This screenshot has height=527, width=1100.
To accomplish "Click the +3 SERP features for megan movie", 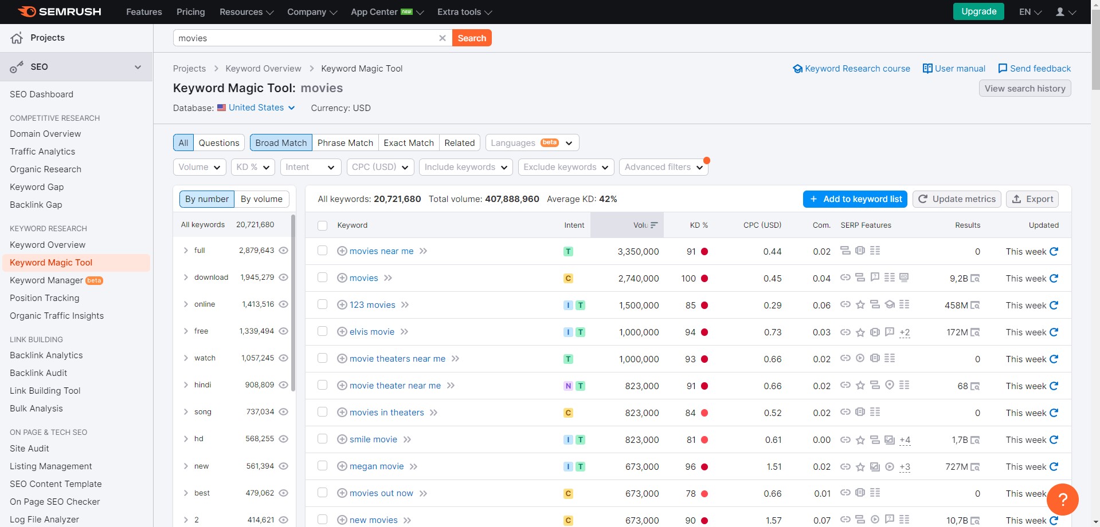I will (905, 467).
